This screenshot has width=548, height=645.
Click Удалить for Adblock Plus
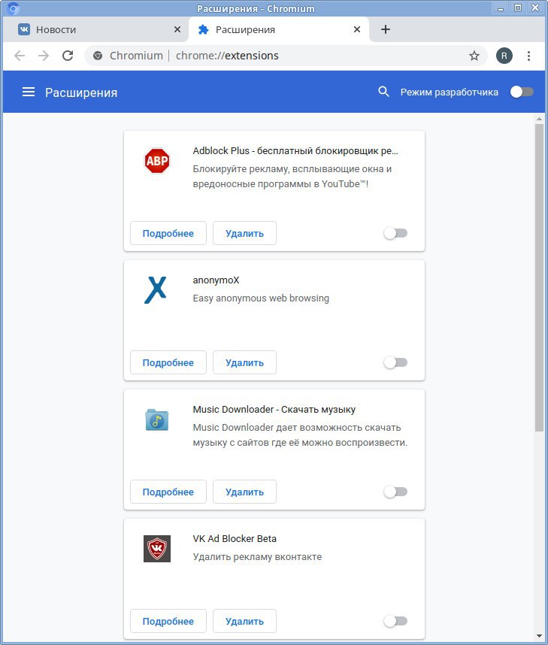[244, 233]
